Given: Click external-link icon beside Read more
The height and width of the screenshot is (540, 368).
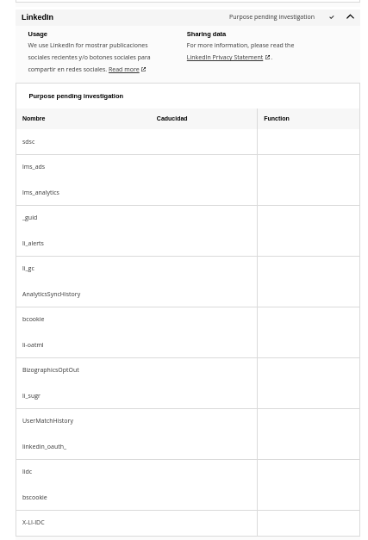Looking at the screenshot, I should click(143, 69).
